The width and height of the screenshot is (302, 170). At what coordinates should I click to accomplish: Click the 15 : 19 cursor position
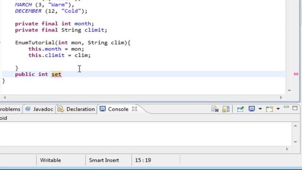click(143, 160)
